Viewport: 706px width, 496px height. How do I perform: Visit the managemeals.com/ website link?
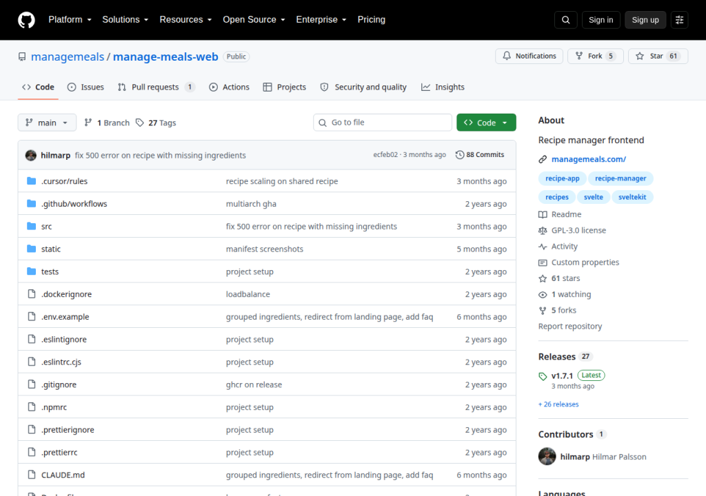[589, 159]
